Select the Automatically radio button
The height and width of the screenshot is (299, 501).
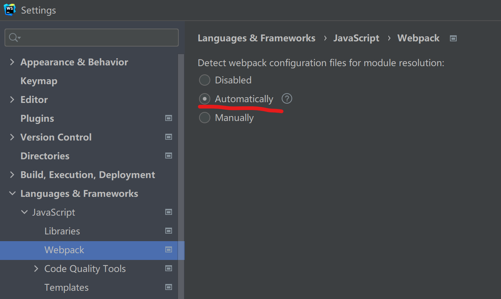205,98
